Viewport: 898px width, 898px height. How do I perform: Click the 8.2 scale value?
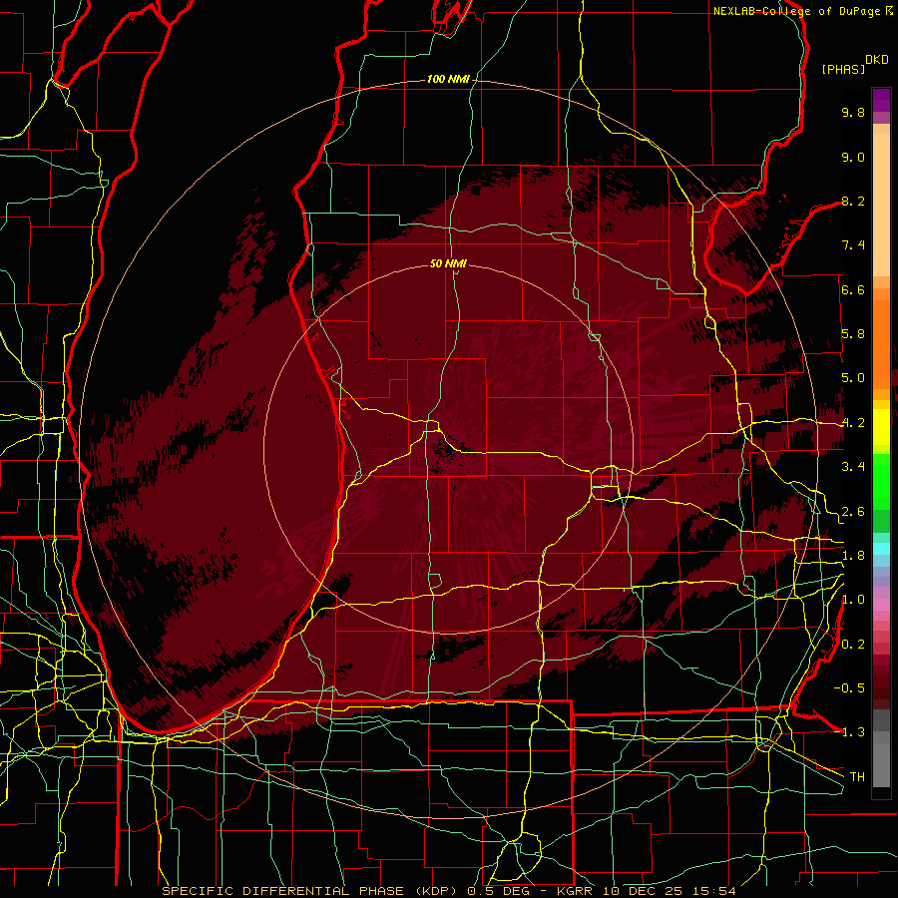click(853, 201)
